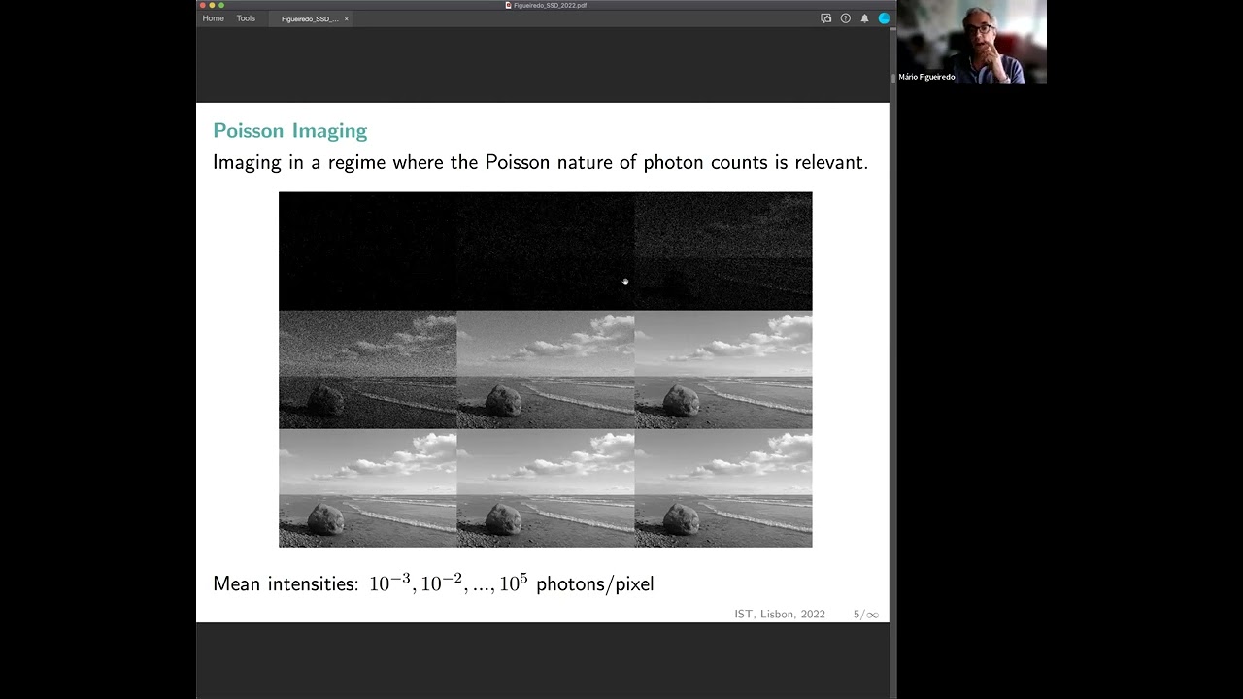Screen dimensions: 1243x699
Task: Click the 'Imaging in a regime' sentence
Action: [540, 162]
